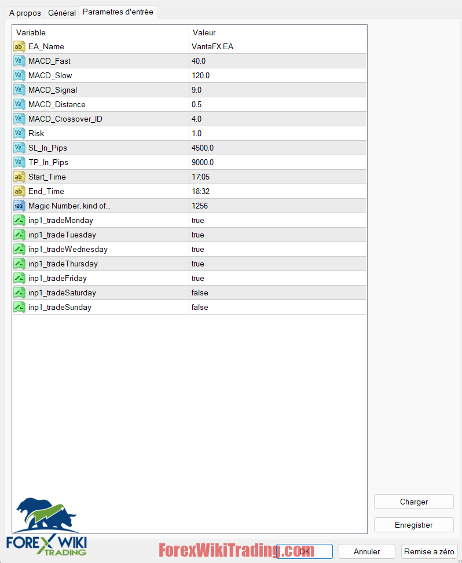Click the double-type icon beside MACD_Fast

point(19,61)
